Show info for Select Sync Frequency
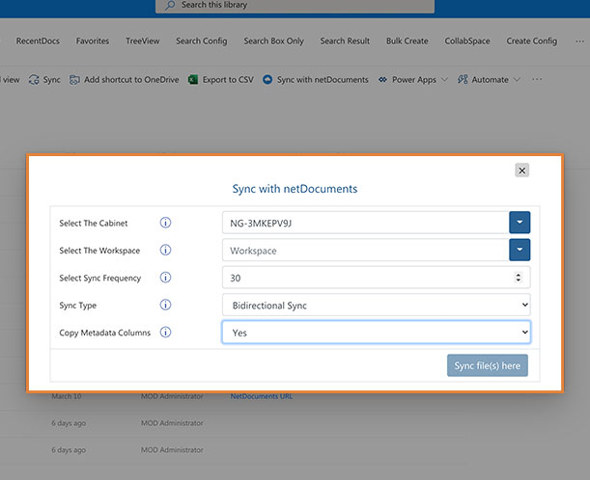 tap(165, 278)
